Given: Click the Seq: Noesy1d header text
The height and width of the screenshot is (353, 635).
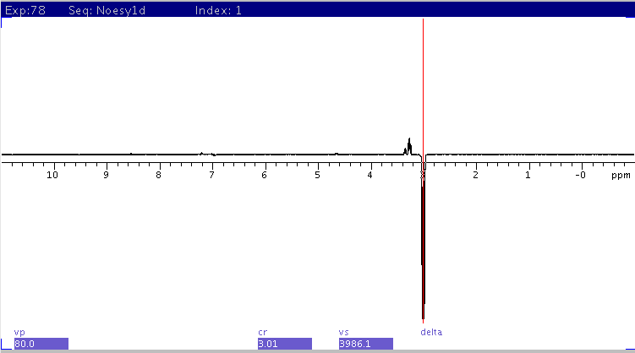Looking at the screenshot, I should pyautogui.click(x=107, y=10).
